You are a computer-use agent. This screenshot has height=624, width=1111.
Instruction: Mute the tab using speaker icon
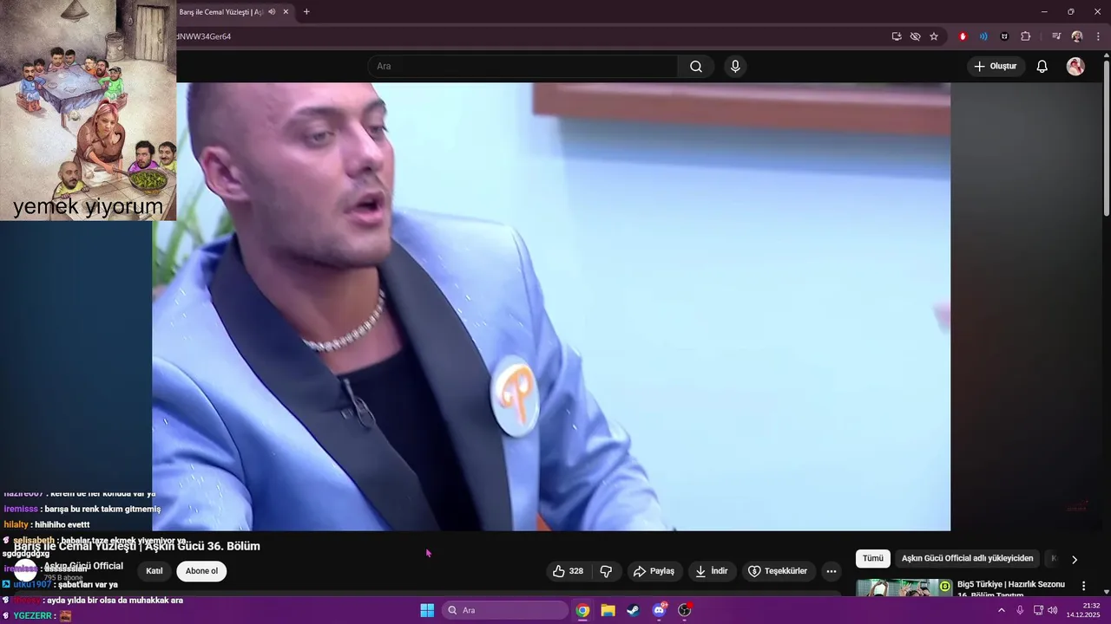point(272,12)
